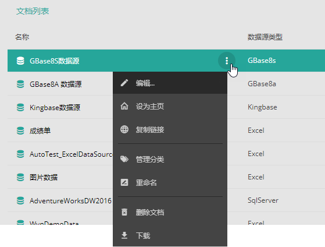Choose 设为主页 in the context menu
Image resolution: width=325 pixels, height=247 pixels.
(170, 106)
